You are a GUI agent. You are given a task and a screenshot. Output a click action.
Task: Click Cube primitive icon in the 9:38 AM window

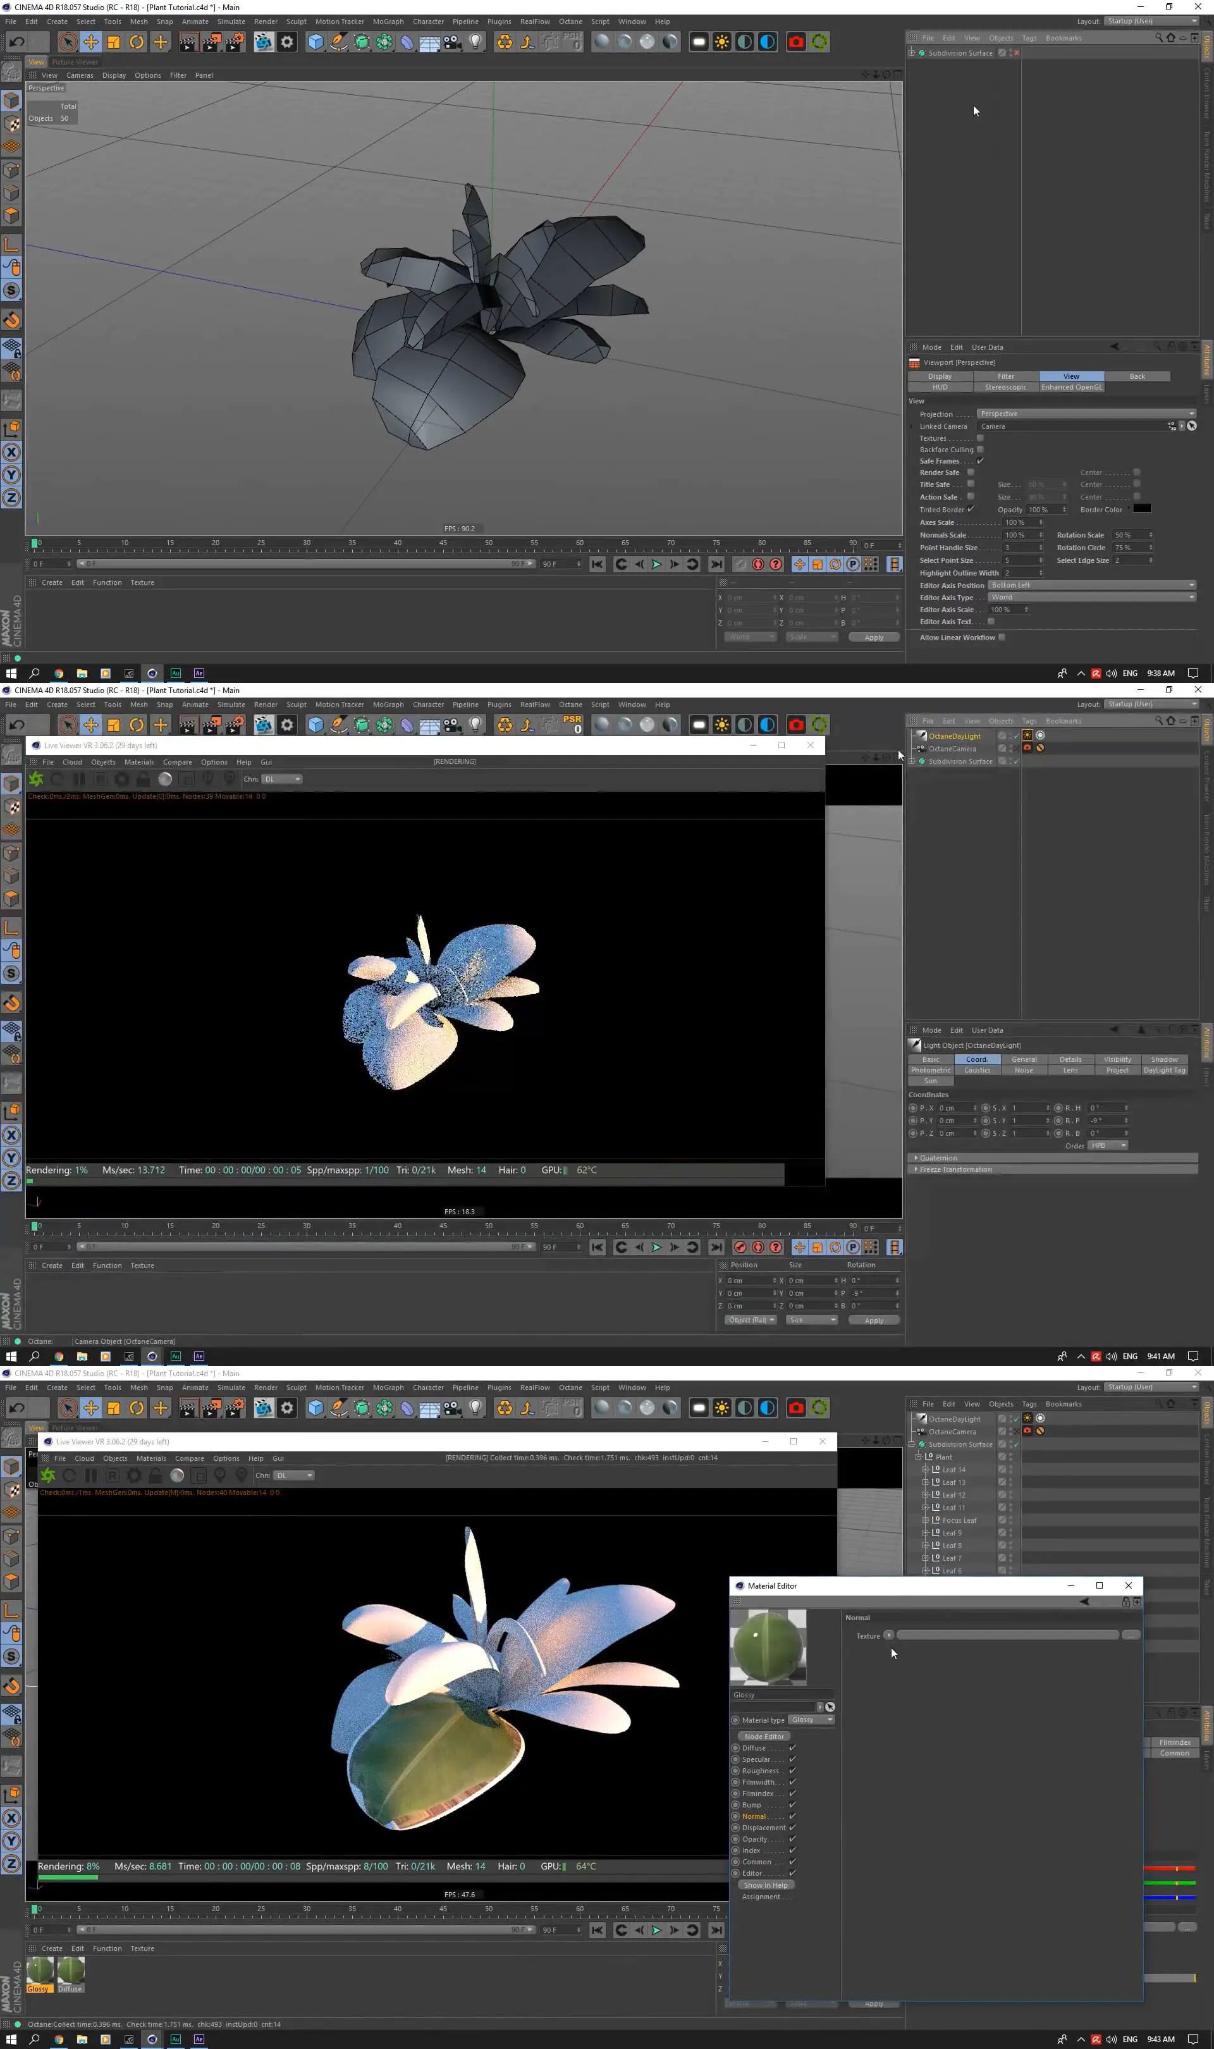pyautogui.click(x=316, y=42)
